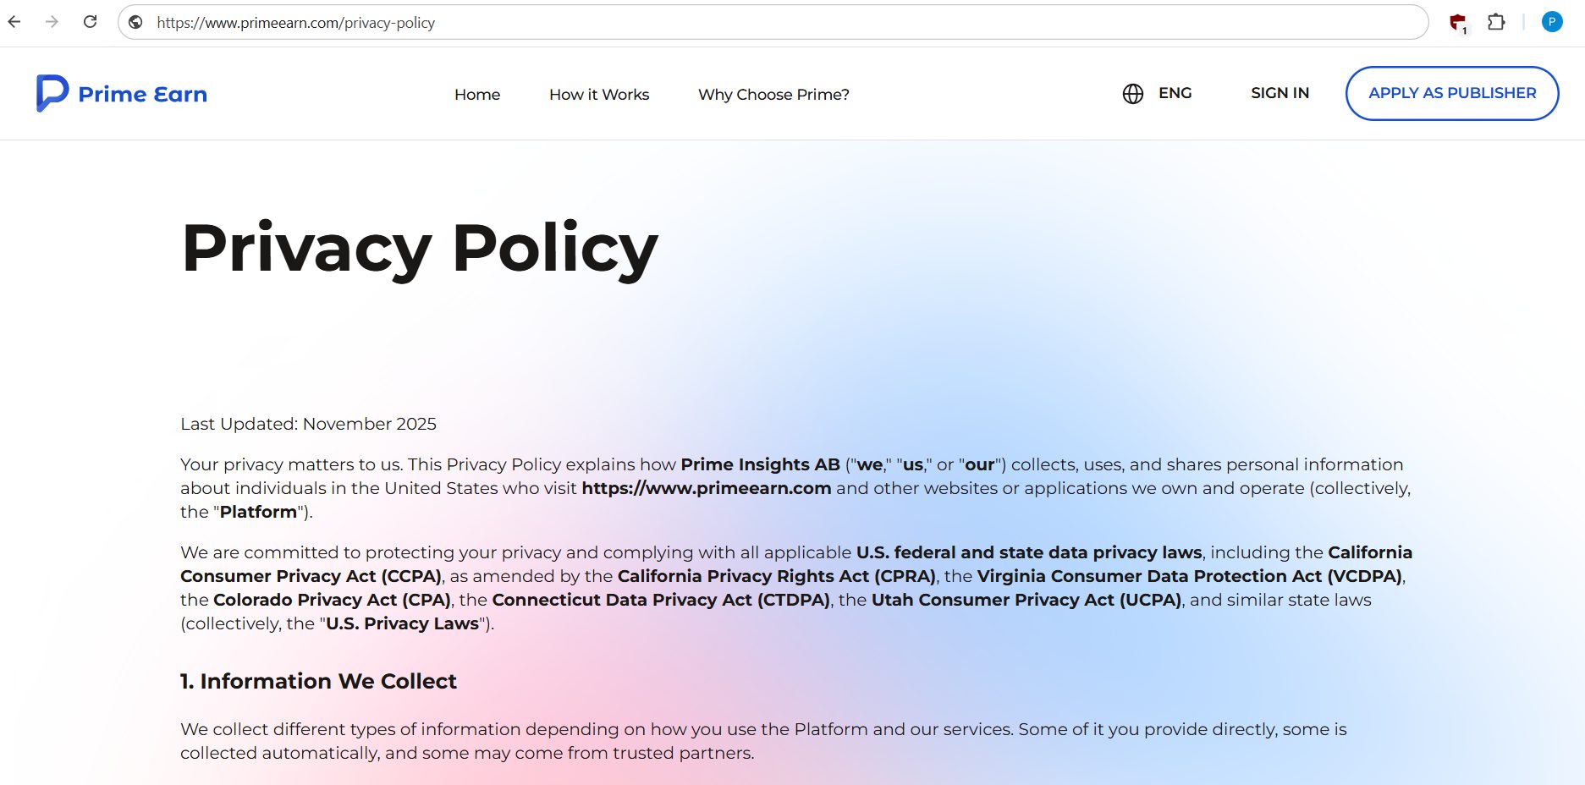Image resolution: width=1585 pixels, height=785 pixels.
Task: Click the browser forward arrow
Action: (x=52, y=22)
